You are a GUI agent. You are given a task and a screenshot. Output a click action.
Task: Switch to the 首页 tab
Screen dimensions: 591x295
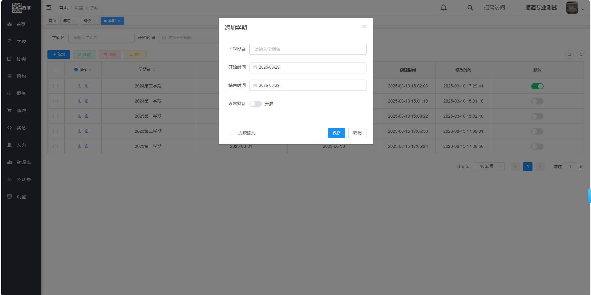click(52, 21)
